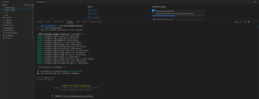259x99 pixels.
Task: Open the DEBUG CONSOLE tab
Action: point(59,22)
